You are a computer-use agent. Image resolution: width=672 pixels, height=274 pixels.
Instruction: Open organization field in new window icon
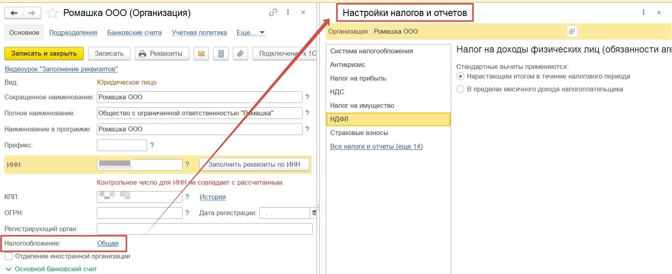[572, 31]
